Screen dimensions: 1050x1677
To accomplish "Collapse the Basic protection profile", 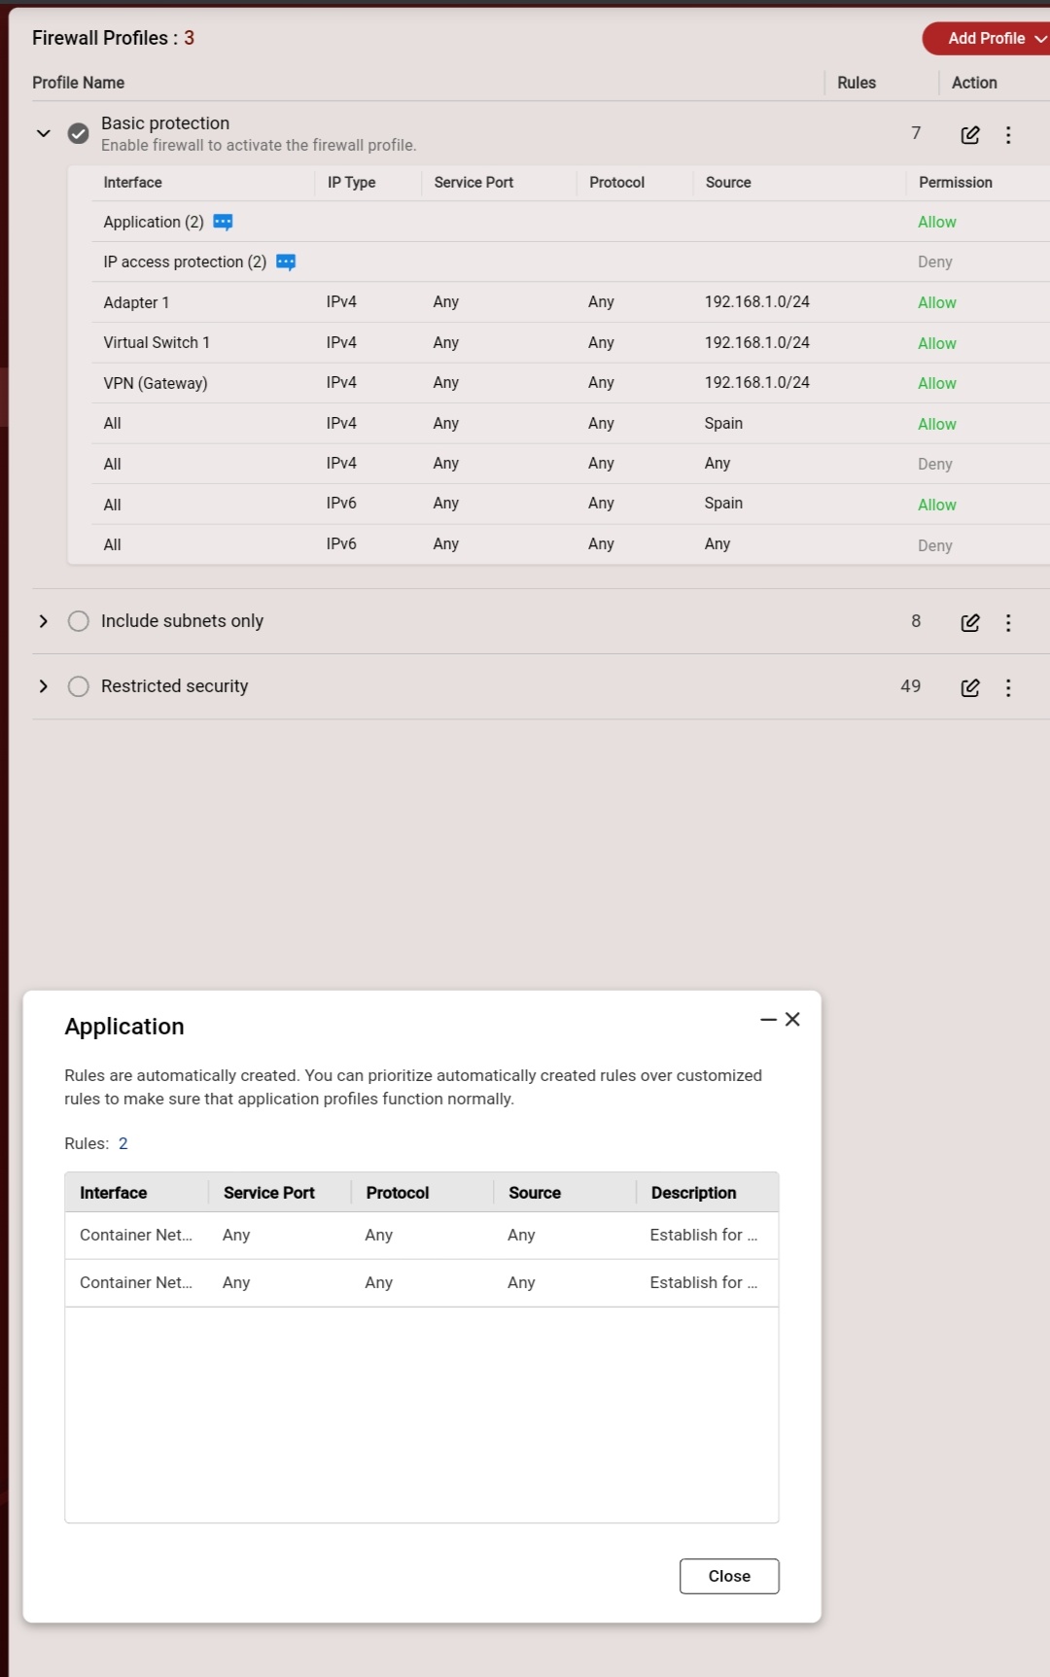I will pyautogui.click(x=44, y=133).
